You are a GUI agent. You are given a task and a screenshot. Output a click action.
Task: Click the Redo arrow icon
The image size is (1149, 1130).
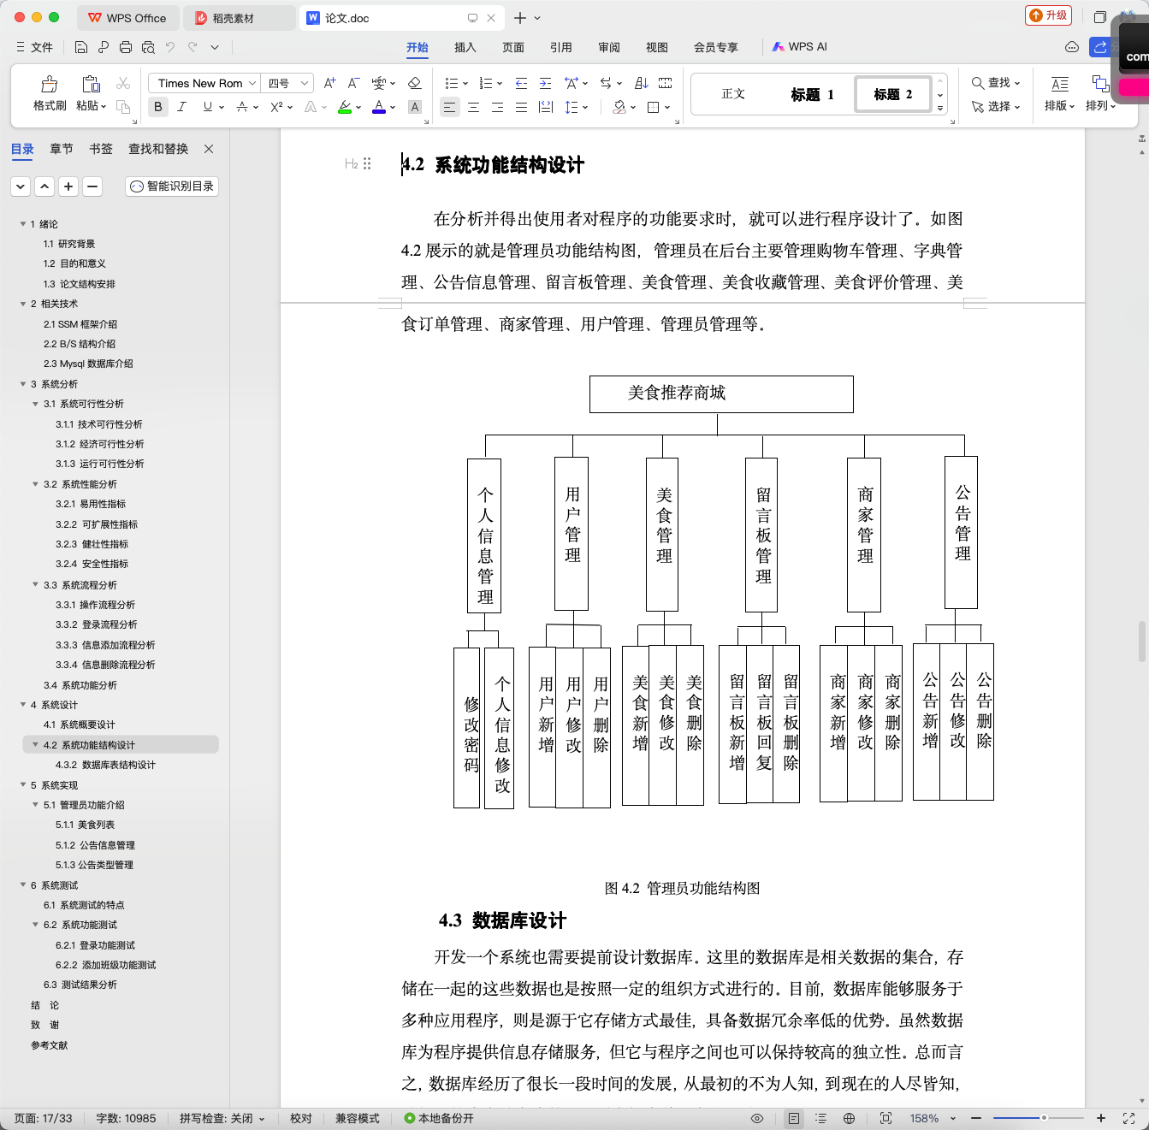coord(192,47)
